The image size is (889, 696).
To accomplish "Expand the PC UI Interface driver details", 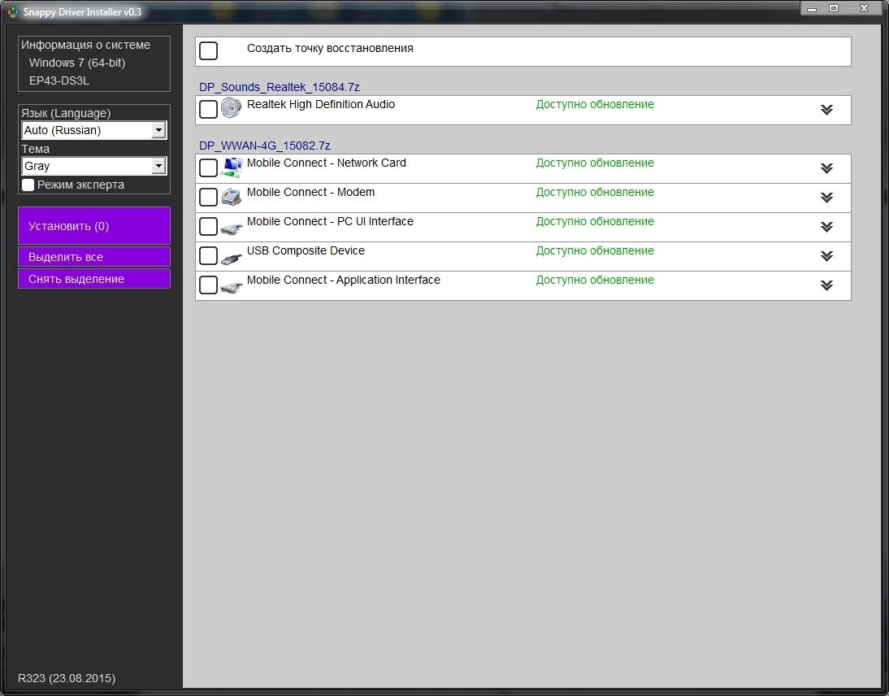I will click(x=826, y=226).
